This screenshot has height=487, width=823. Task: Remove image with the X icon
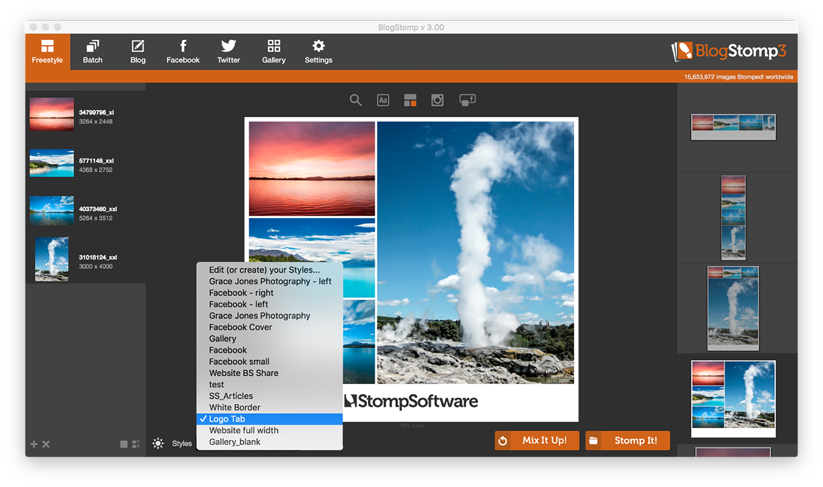[46, 444]
